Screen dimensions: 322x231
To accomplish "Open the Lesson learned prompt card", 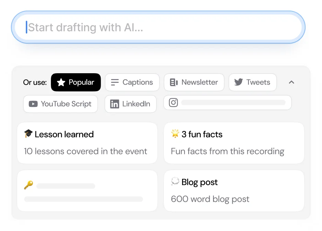I will 87,143.
